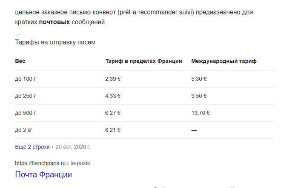Screen dimensions: 298x188
Task: Select the "до 250 г" weight cell
Action: [x=26, y=96]
